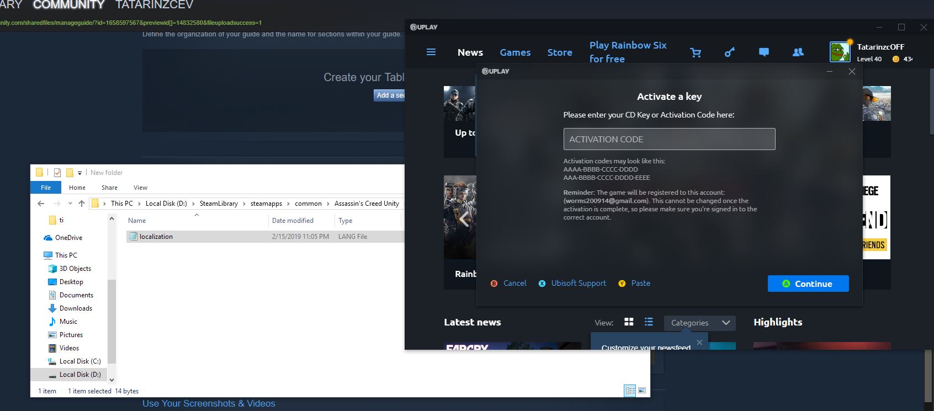
Task: Click inside the Activation Code input field
Action: tap(669, 139)
